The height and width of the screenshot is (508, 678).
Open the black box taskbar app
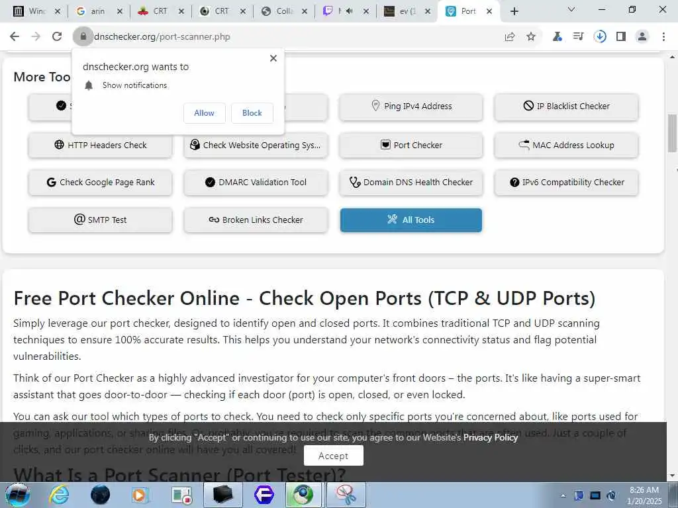pyautogui.click(x=222, y=495)
